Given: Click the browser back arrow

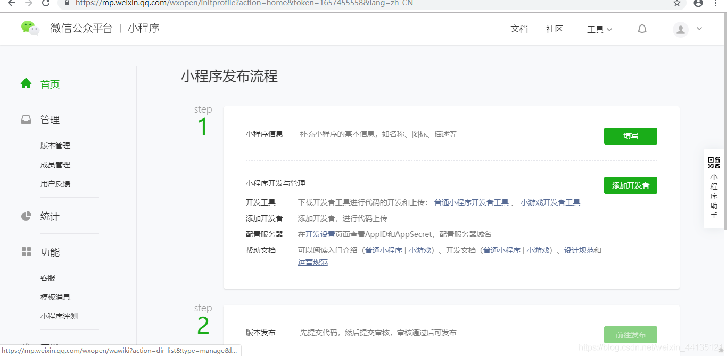Looking at the screenshot, I should [x=11, y=3].
